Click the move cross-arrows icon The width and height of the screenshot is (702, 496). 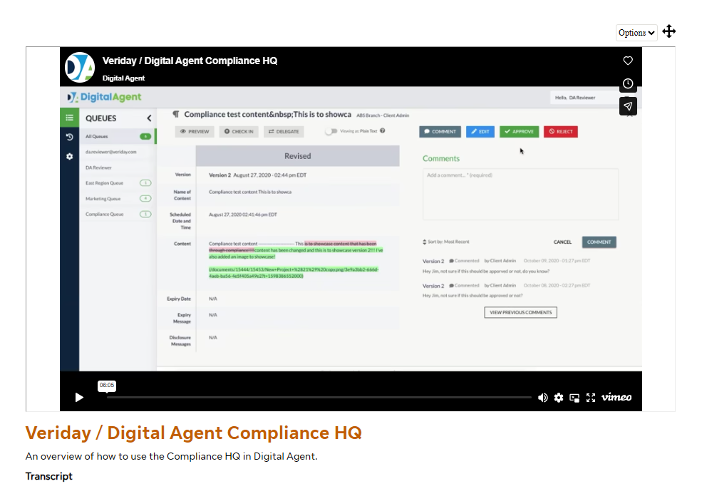point(669,31)
